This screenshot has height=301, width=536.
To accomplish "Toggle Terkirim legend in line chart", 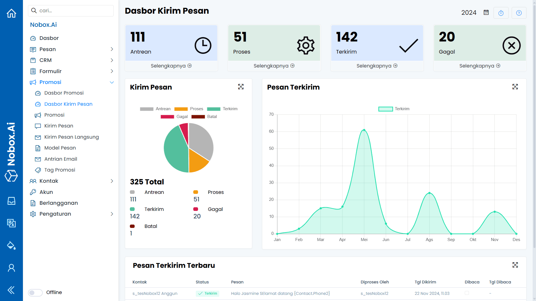I will pos(394,109).
